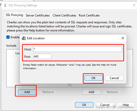Screen dimensions: 137x111
Task: Open the Client Certificates tab
Action: coord(64,15)
